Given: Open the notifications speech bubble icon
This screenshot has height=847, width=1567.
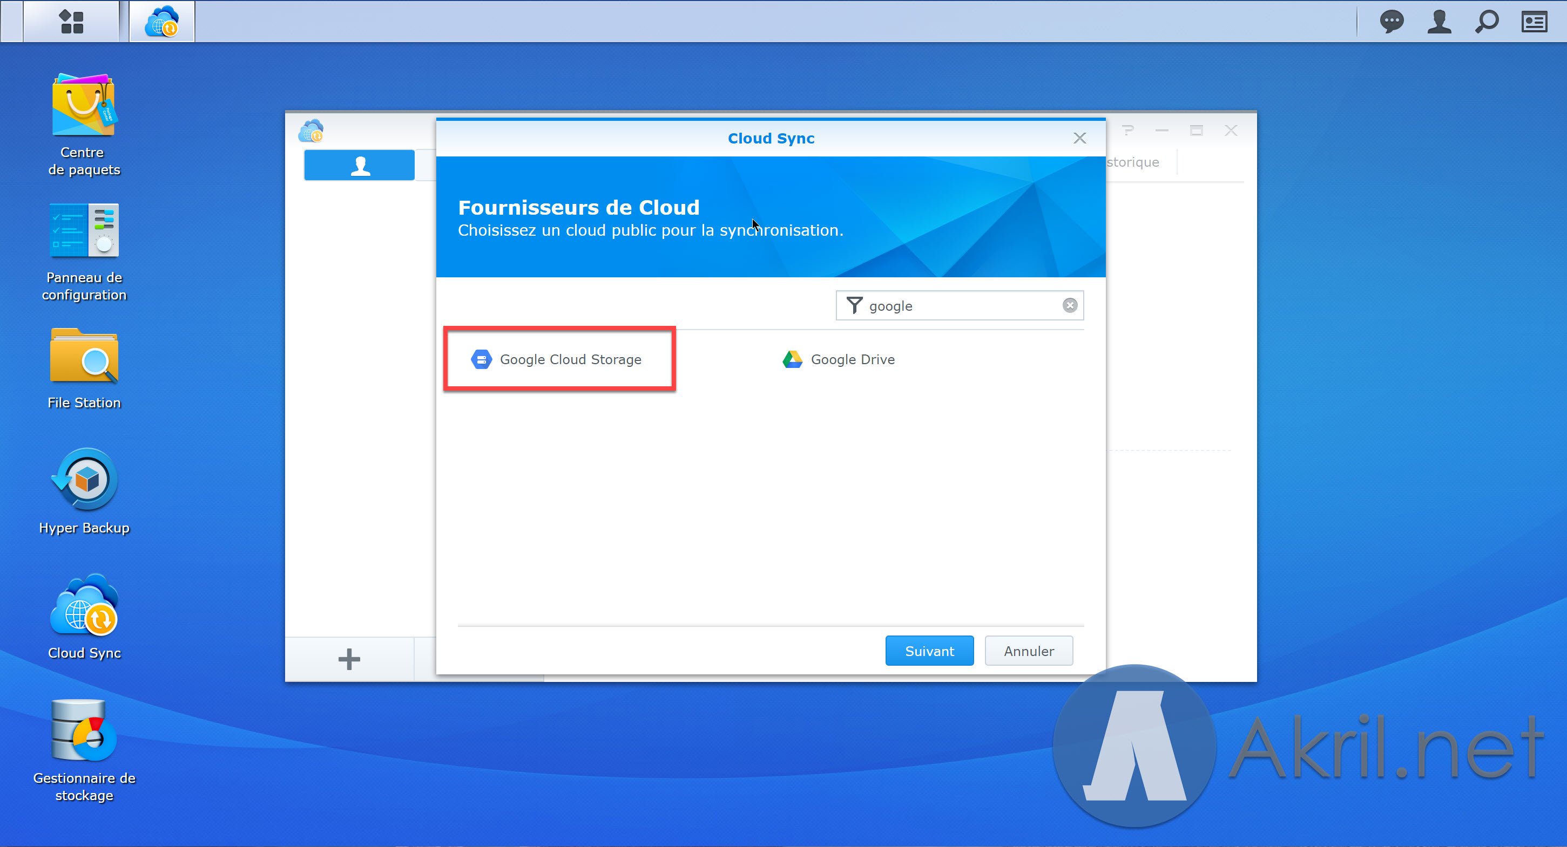Looking at the screenshot, I should click(x=1391, y=22).
